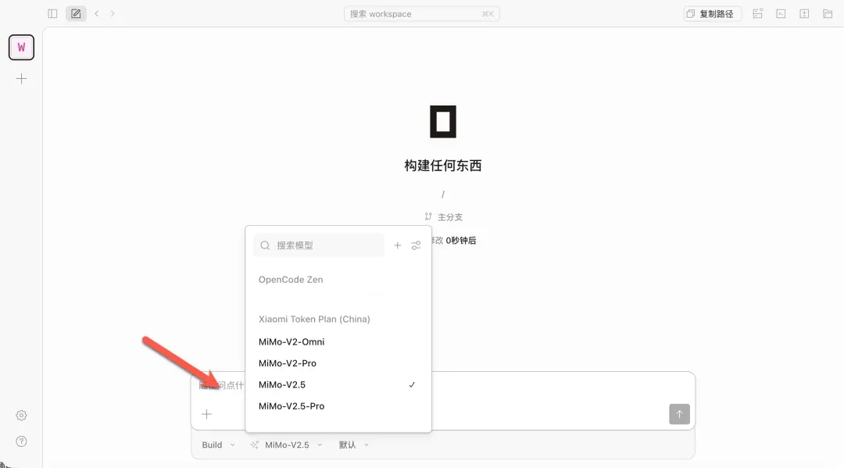Select the W workspace avatar
Image resolution: width=844 pixels, height=468 pixels.
click(x=22, y=48)
